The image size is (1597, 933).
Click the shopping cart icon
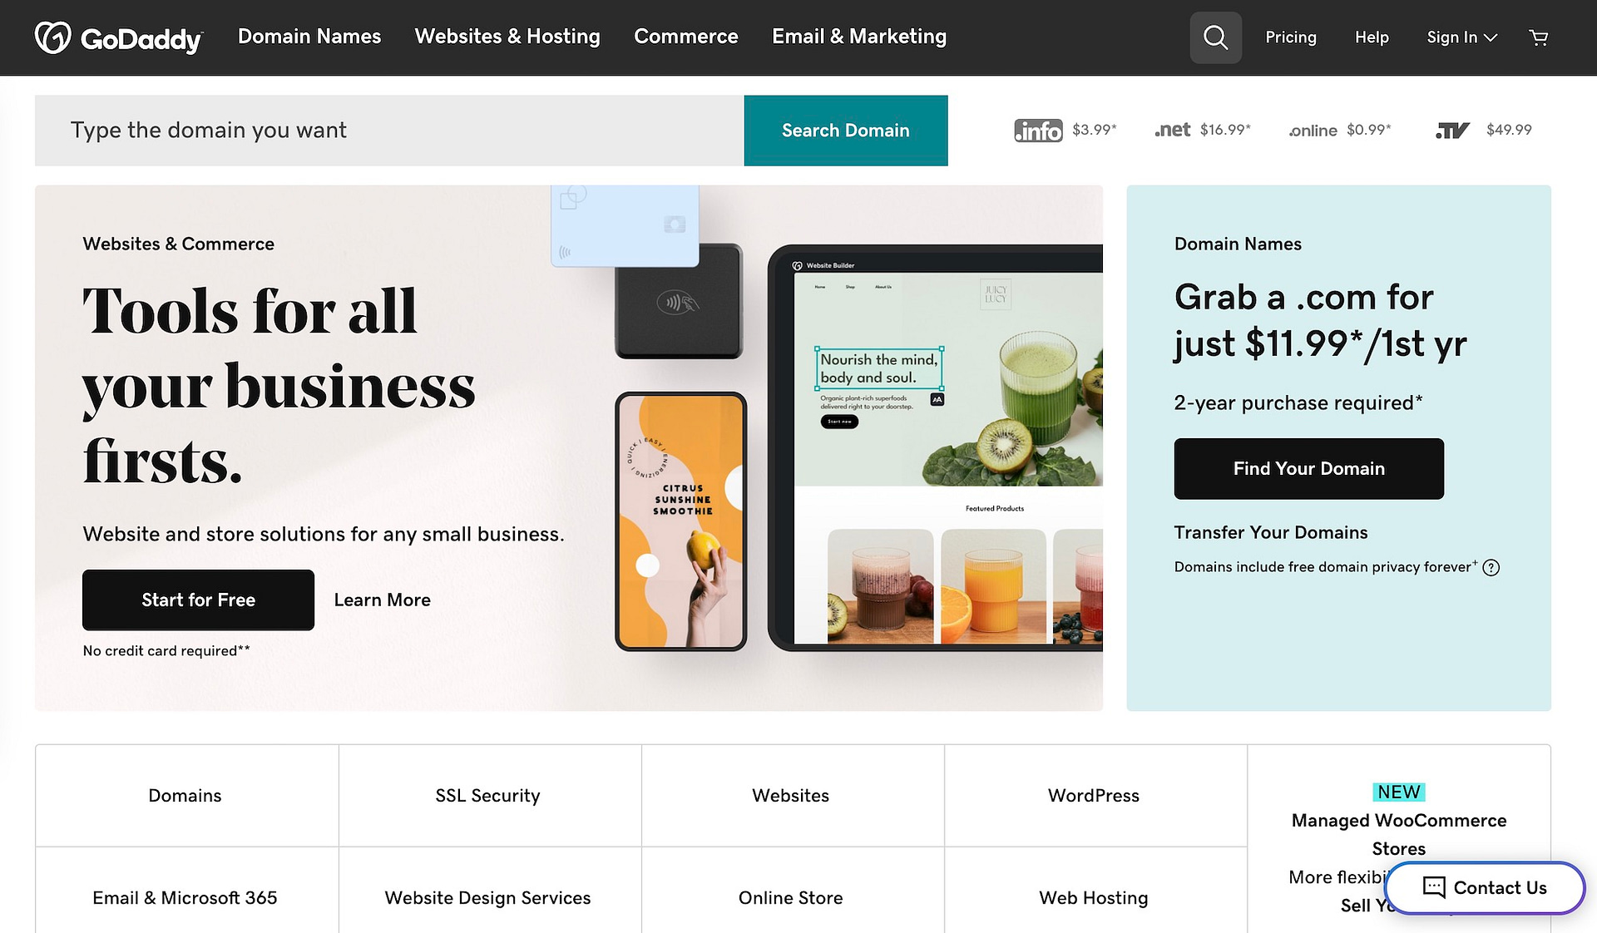1540,37
